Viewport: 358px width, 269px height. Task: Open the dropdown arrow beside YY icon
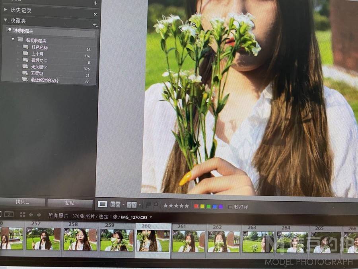[x=140, y=205]
